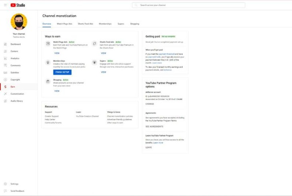This screenshot has width=292, height=196.
Task: Click the 'Your channel' label
Action: tap(19, 34)
